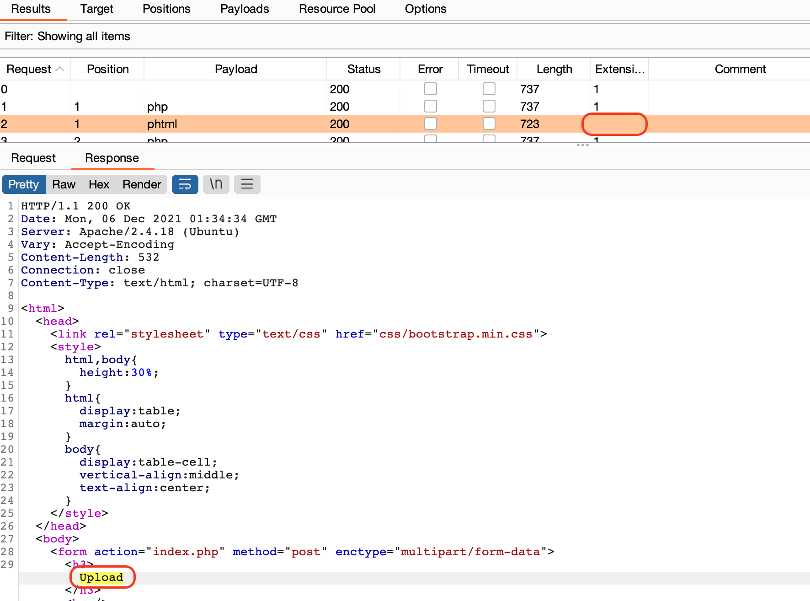Click the bootstrap.min.css link line

298,334
